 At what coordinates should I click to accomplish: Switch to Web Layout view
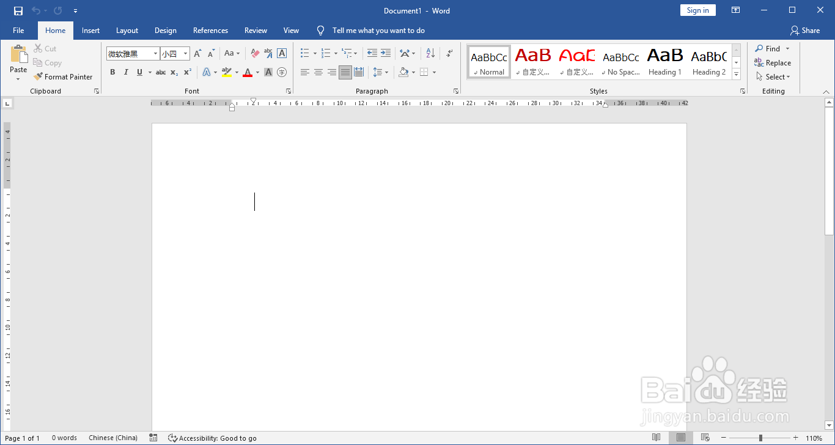705,438
